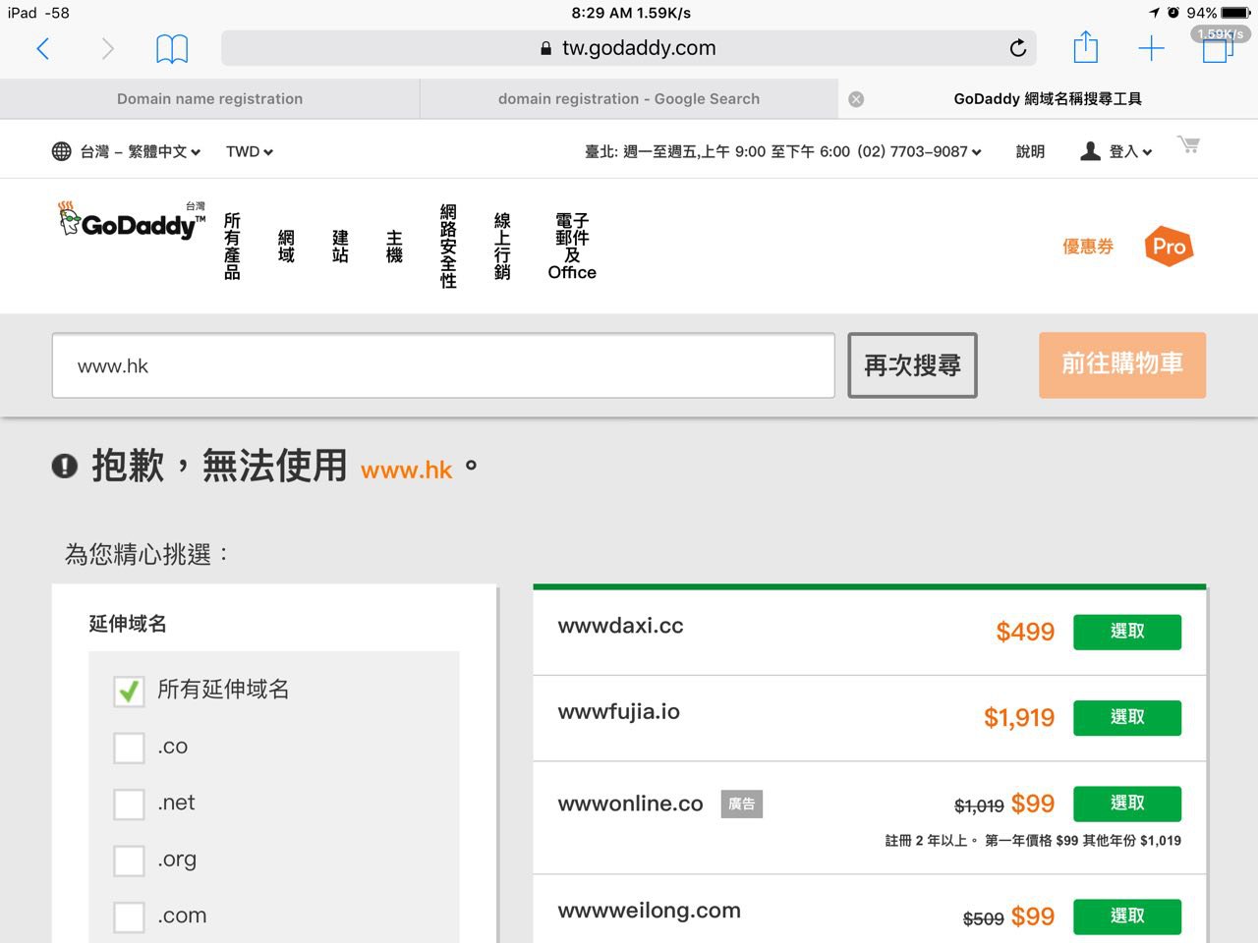1258x943 pixels.
Task: Open 建站 navigation menu
Action: pyautogui.click(x=340, y=247)
